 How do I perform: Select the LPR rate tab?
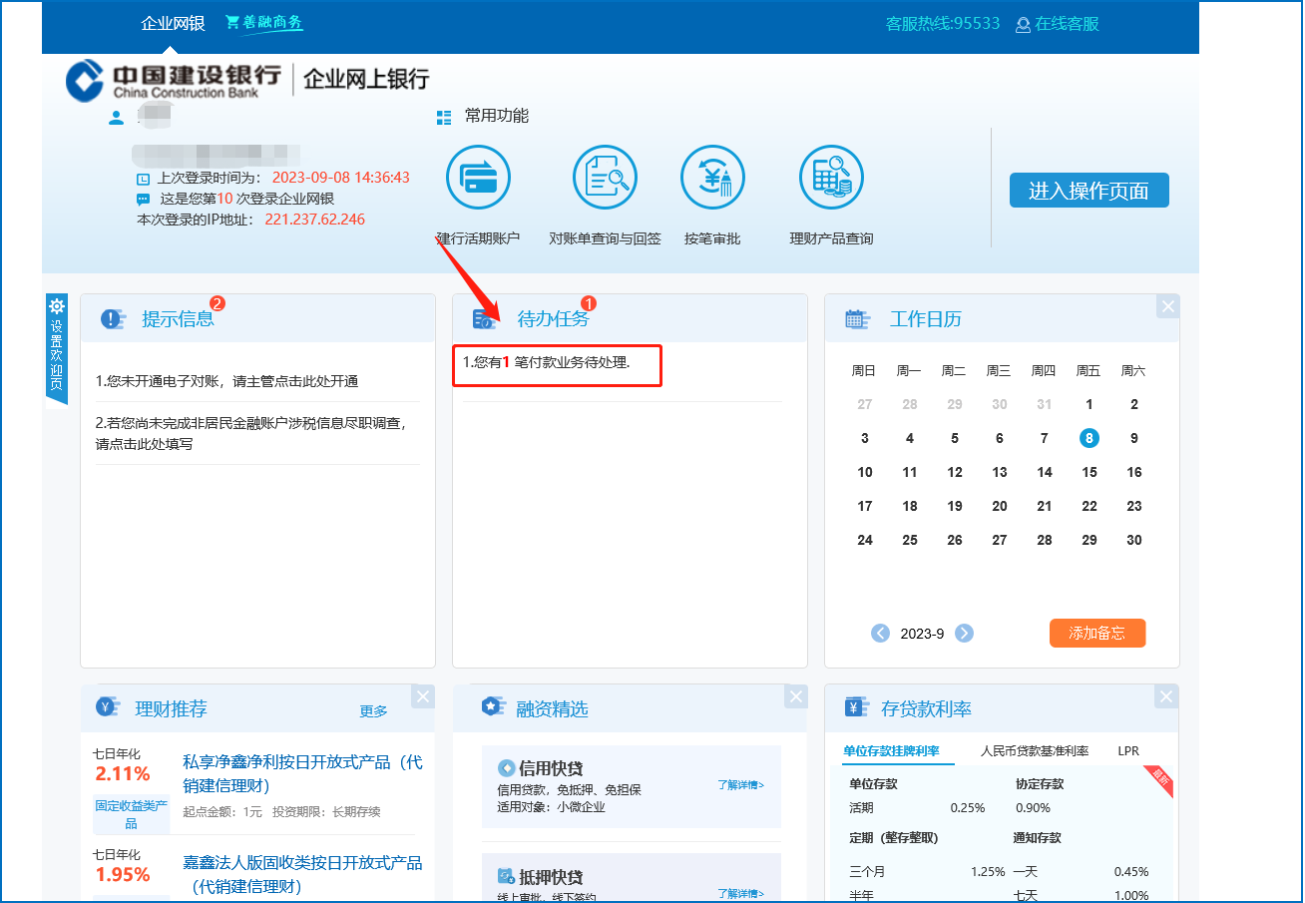pos(1128,751)
